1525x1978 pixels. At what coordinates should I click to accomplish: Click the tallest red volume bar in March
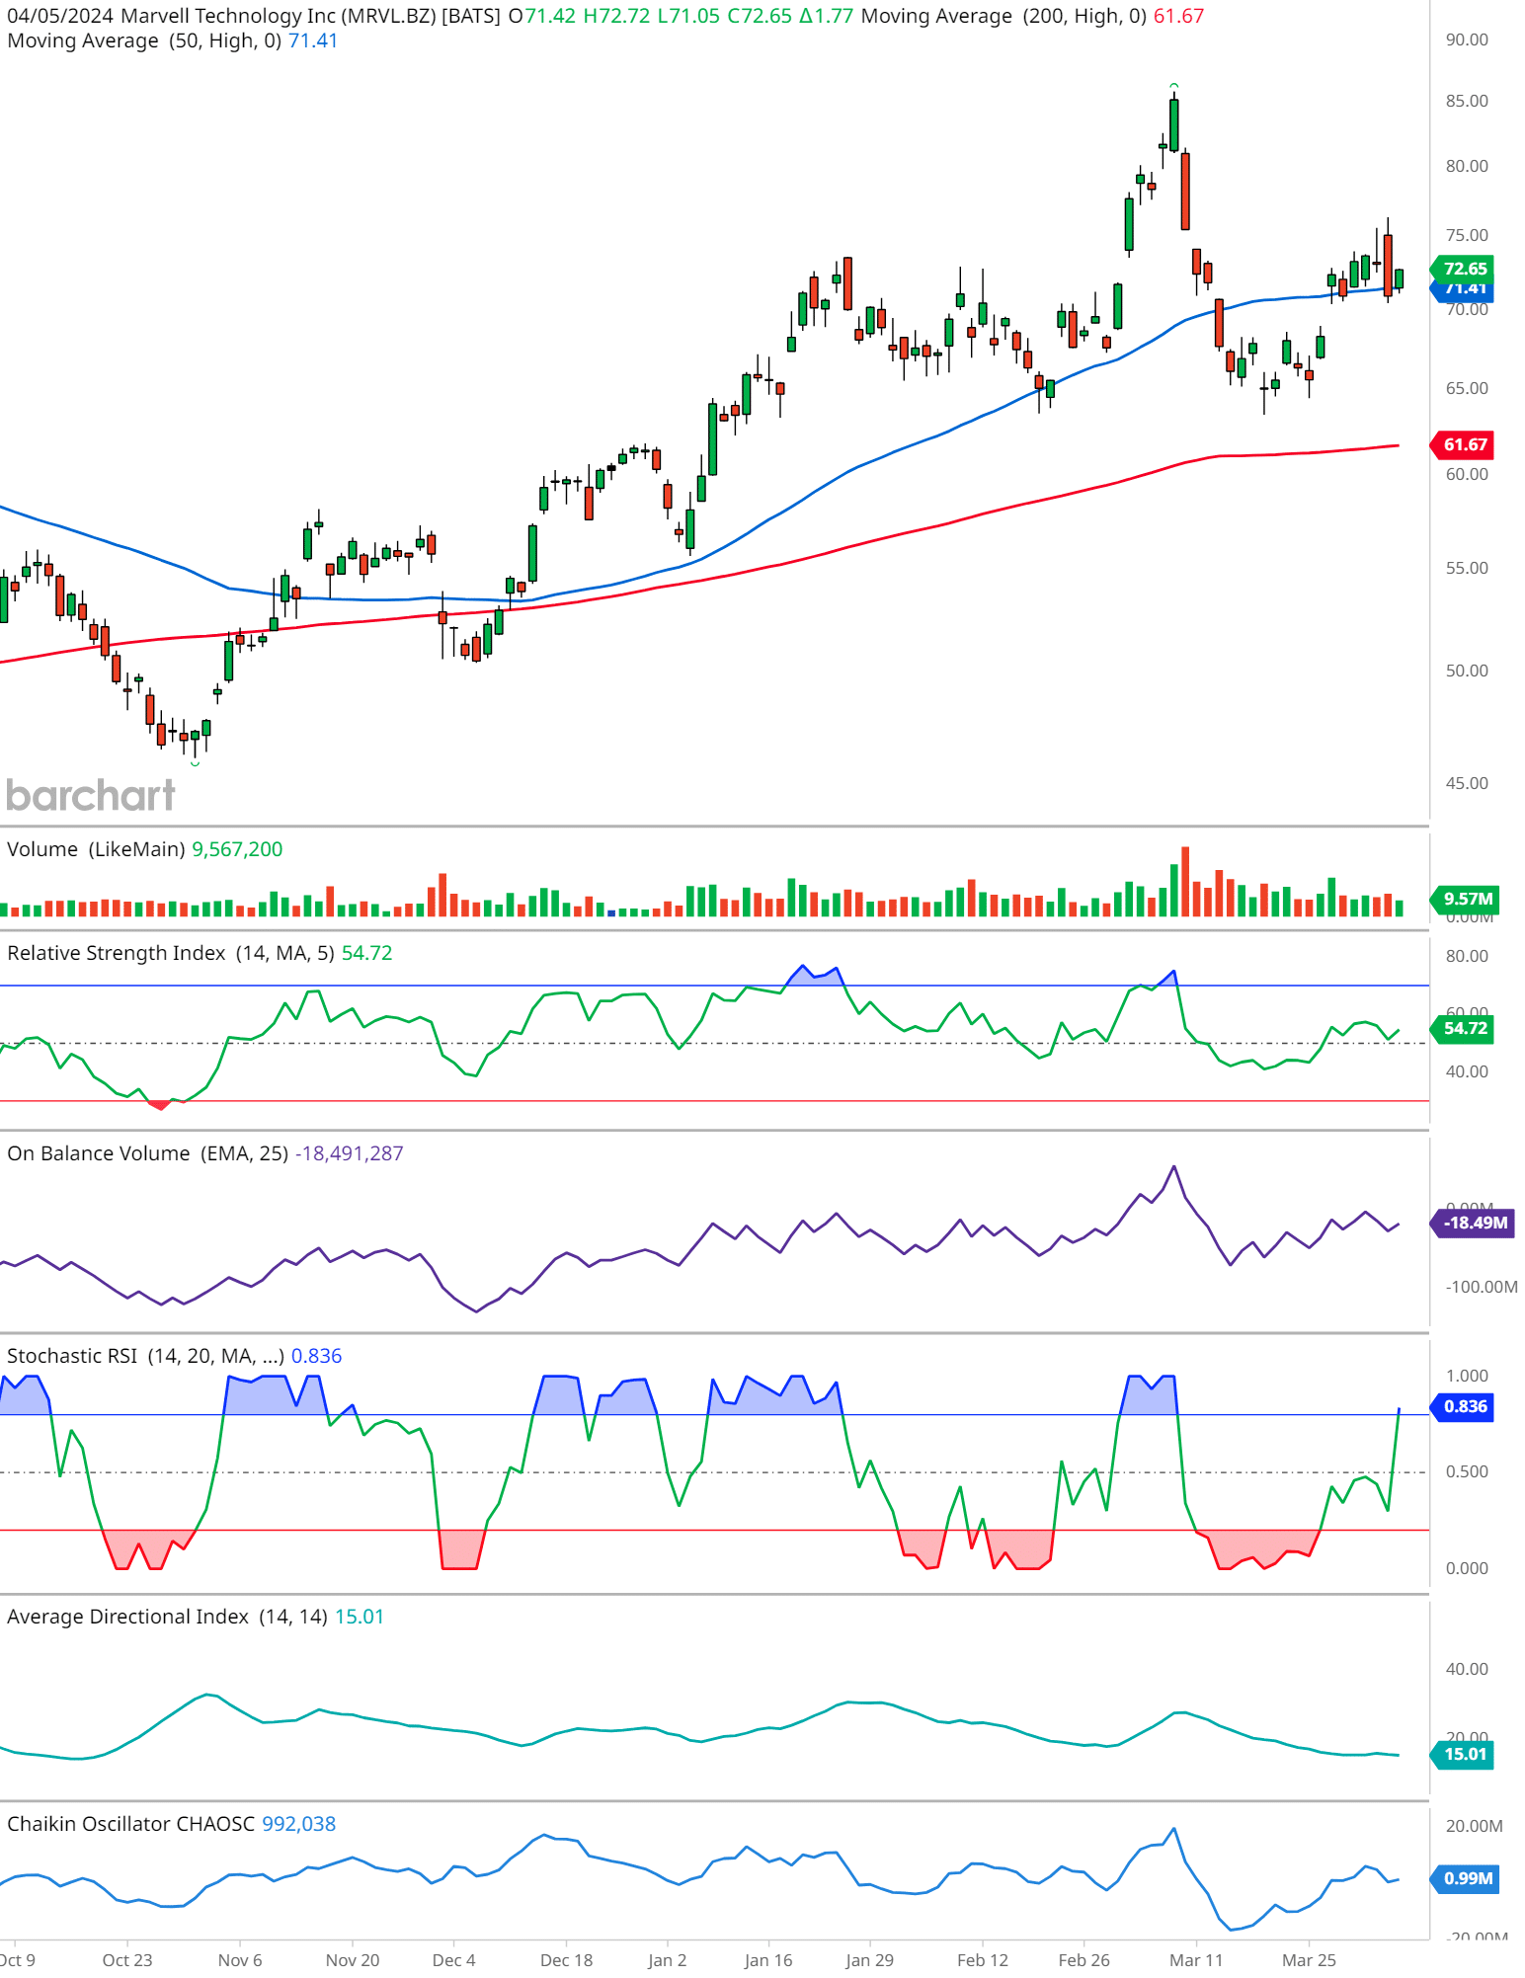pos(1185,882)
